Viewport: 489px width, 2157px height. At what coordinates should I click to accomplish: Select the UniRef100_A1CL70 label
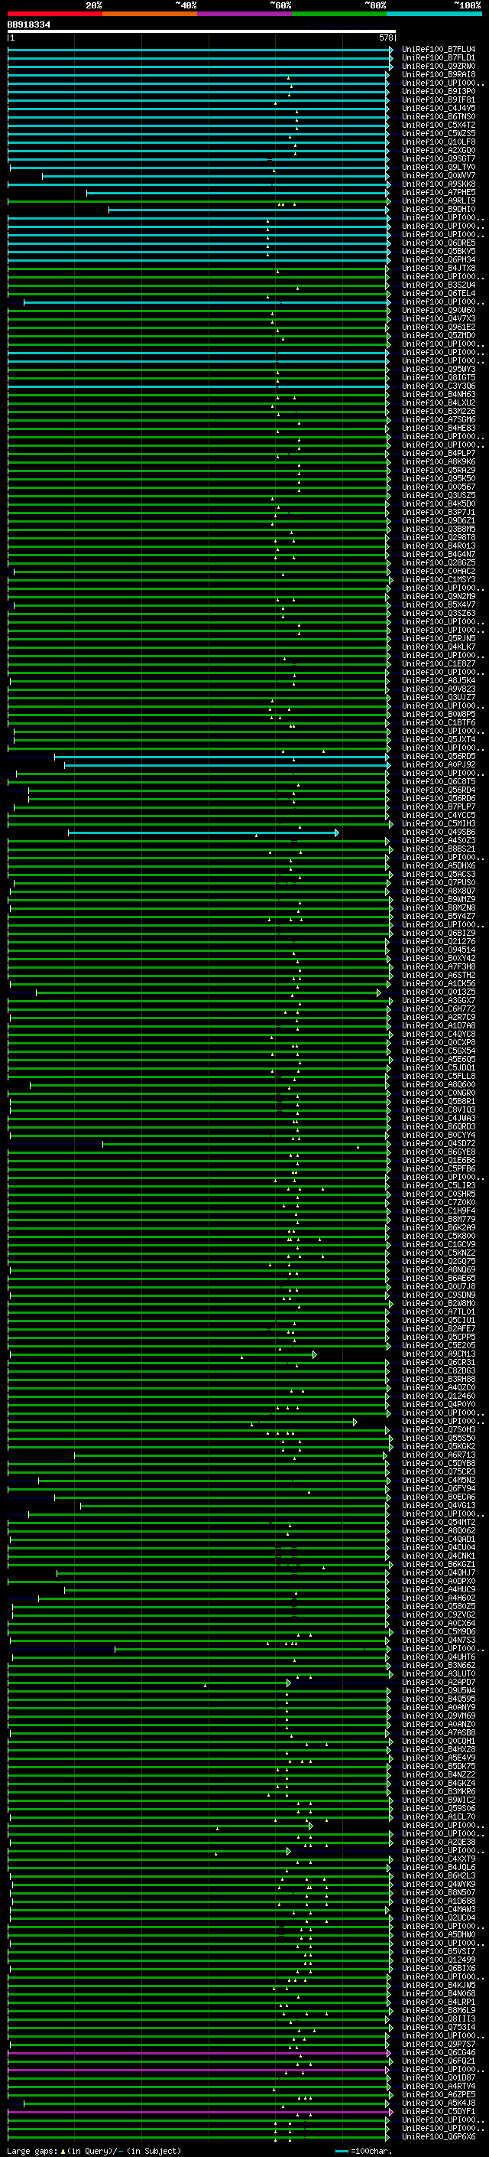[x=439, y=1817]
